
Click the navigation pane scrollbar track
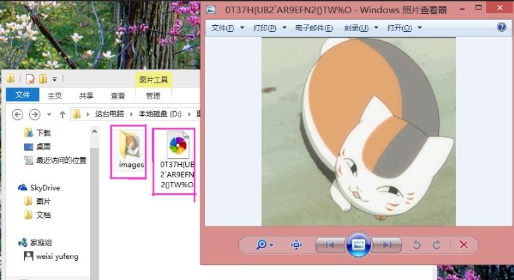[x=95, y=213]
